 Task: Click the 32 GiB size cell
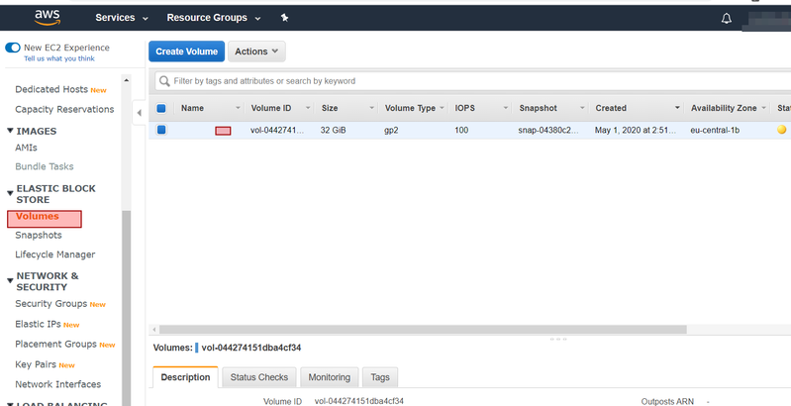pyautogui.click(x=333, y=130)
